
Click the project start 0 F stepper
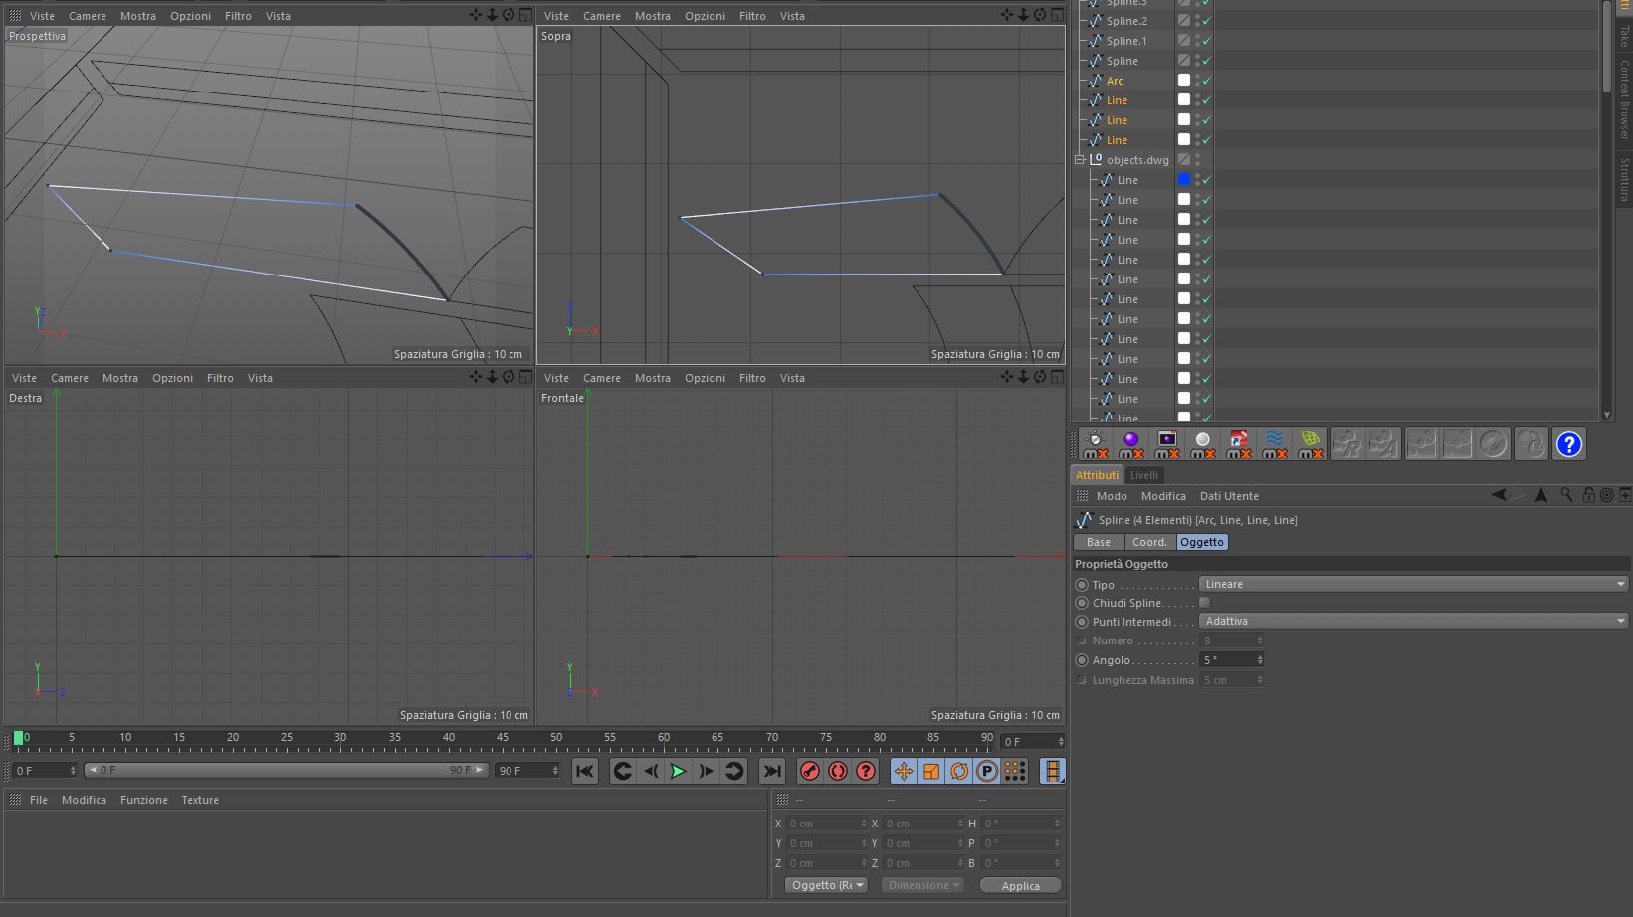coord(73,771)
